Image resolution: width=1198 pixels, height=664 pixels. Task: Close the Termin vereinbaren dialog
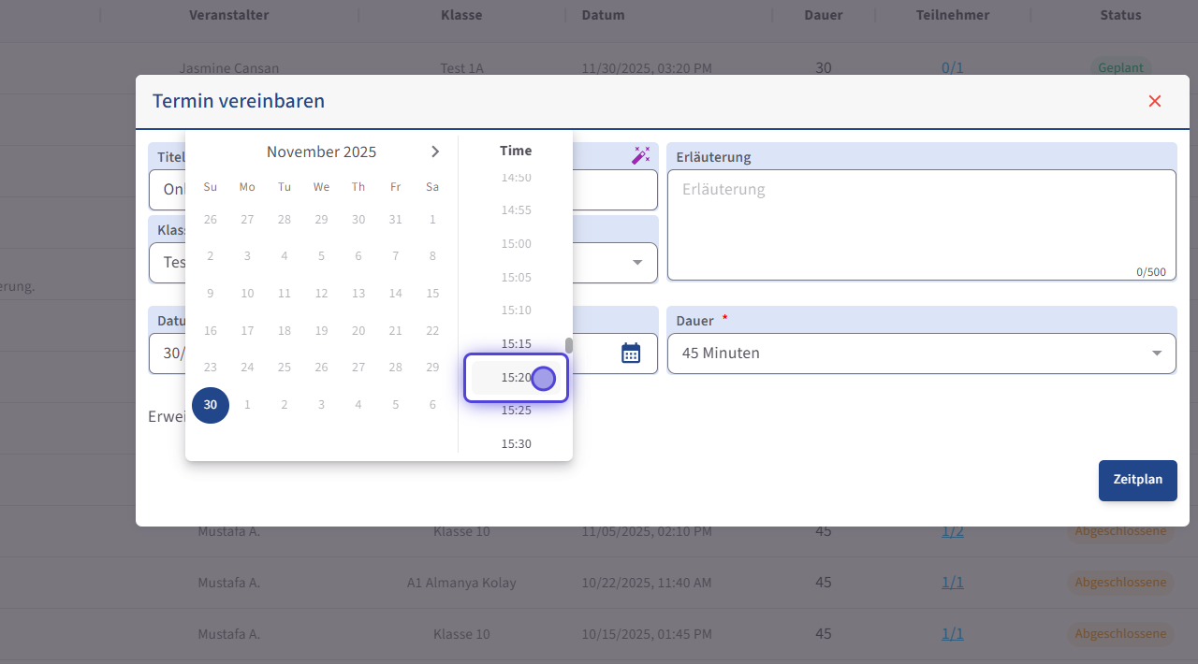coord(1154,101)
